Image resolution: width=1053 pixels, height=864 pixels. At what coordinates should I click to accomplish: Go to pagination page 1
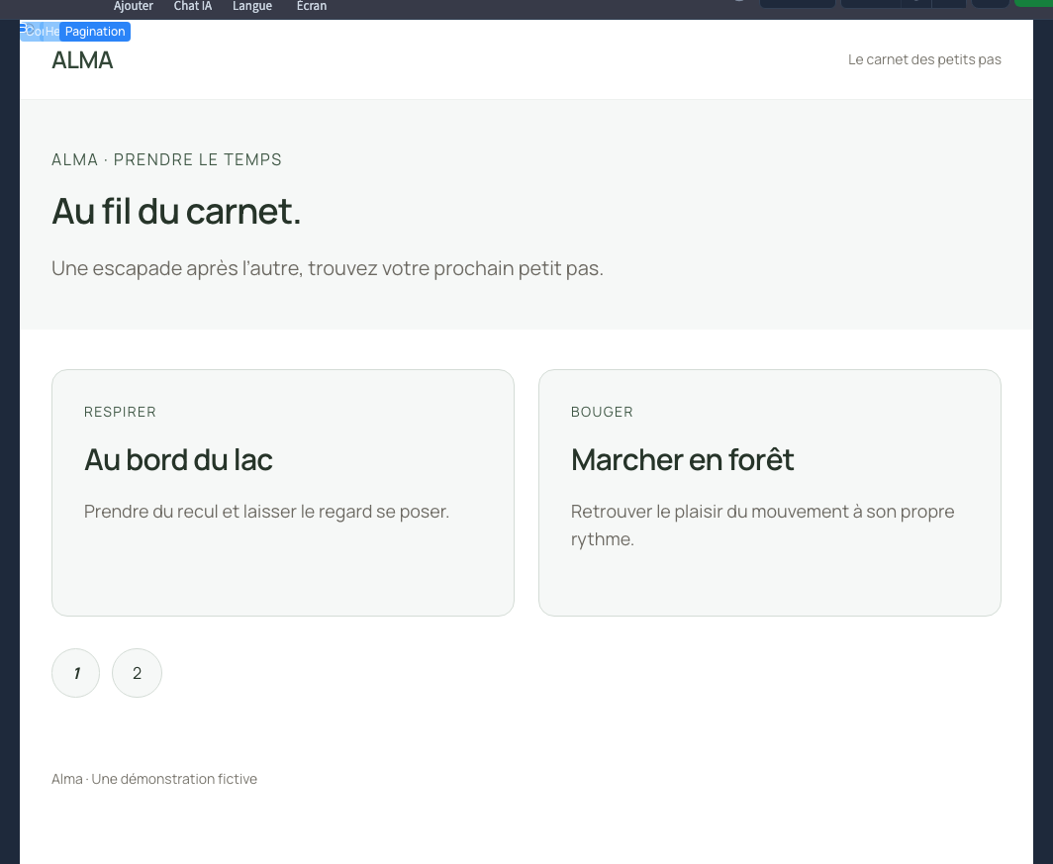coord(76,673)
